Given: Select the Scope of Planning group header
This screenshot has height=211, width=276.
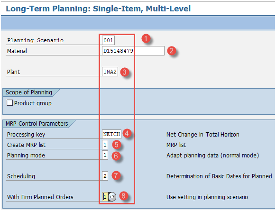Looking at the screenshot, I should click(29, 92).
